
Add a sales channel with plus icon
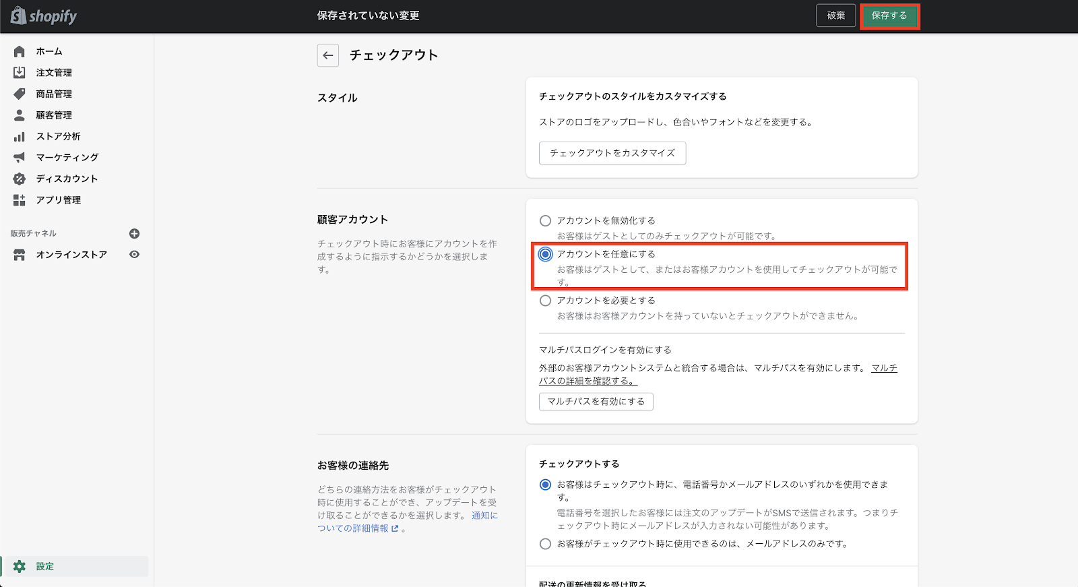click(134, 233)
